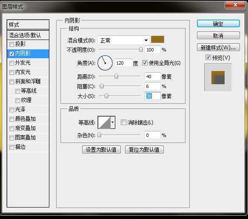
Task: Open 新建样式(W)... new style dialog
Action: point(218,47)
